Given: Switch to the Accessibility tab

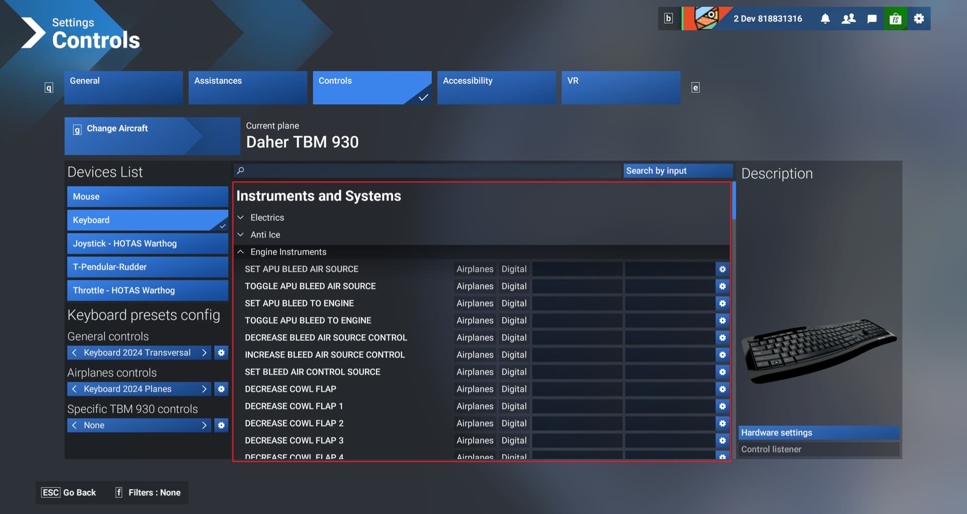Looking at the screenshot, I should (x=496, y=87).
